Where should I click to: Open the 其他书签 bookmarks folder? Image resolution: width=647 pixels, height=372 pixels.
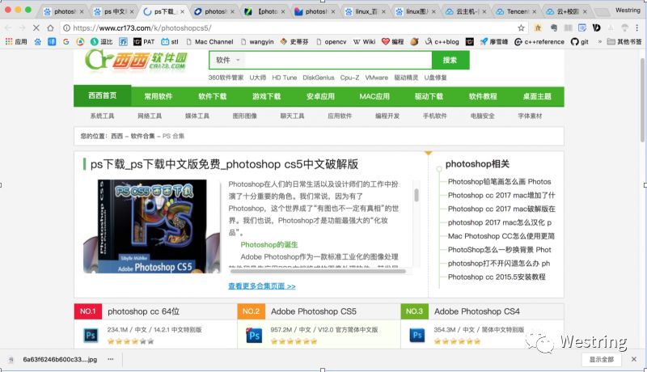point(624,42)
